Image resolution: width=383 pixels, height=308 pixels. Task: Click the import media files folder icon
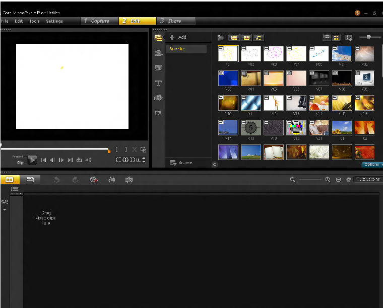coord(221,38)
